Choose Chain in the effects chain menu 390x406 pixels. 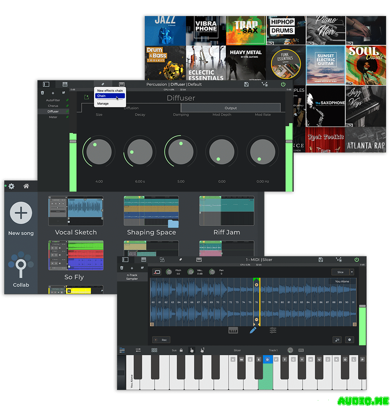110,96
